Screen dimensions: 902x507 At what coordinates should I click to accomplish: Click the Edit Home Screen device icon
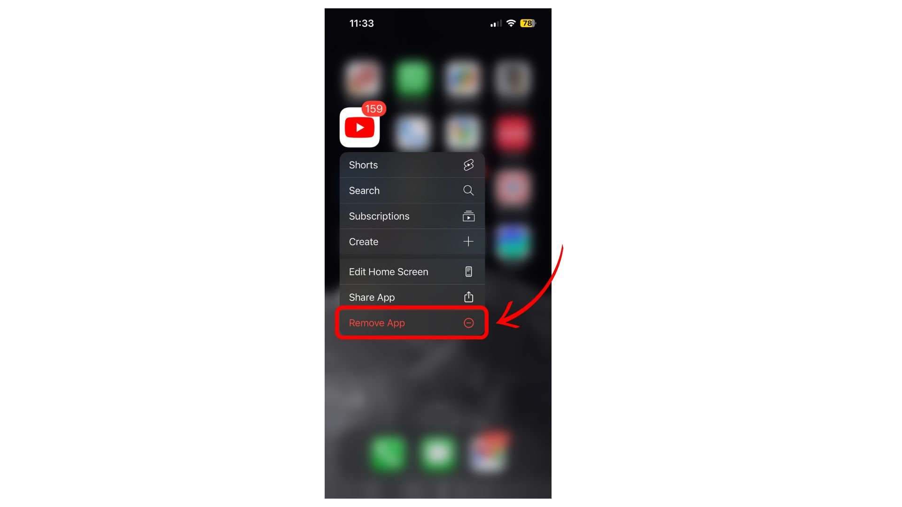click(468, 271)
